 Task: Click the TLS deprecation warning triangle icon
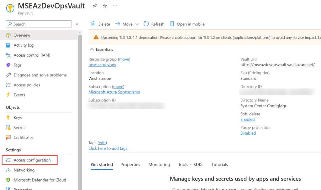point(96,38)
